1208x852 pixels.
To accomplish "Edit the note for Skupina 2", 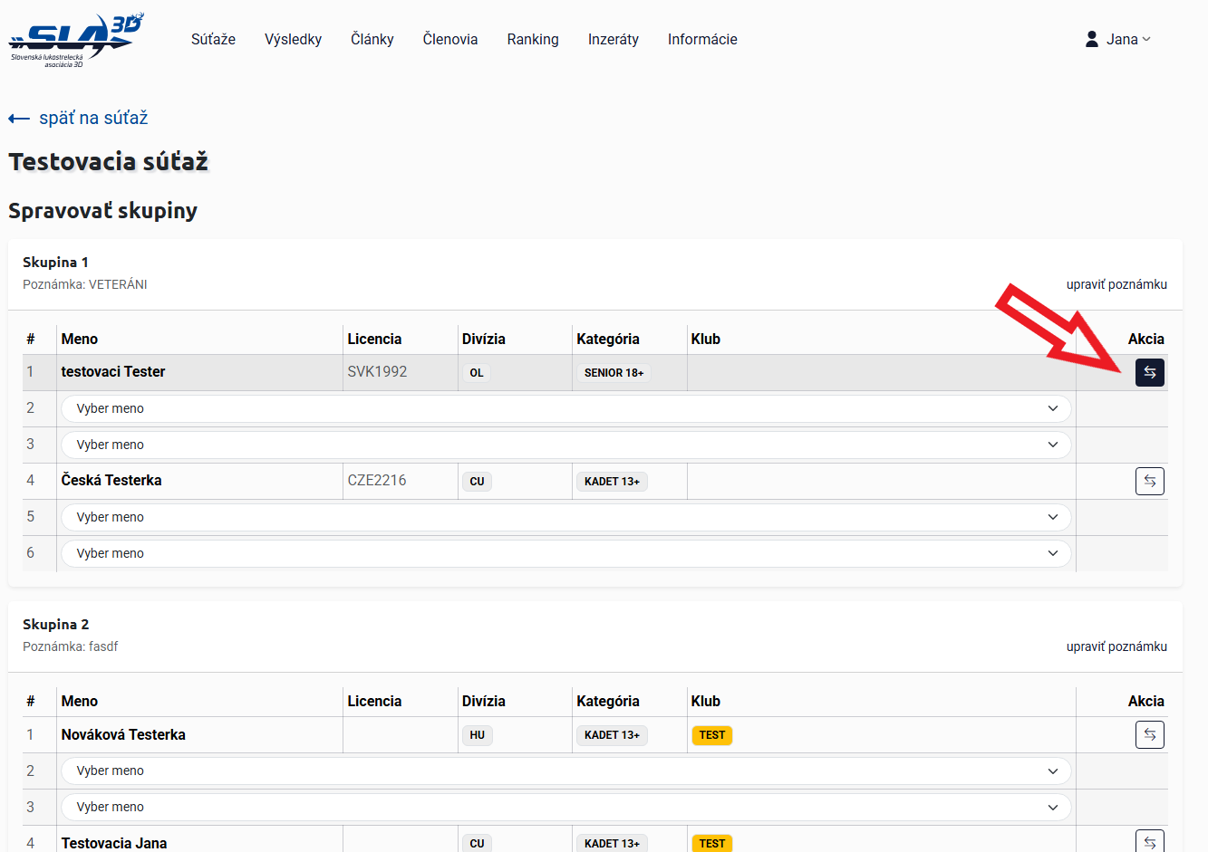I will (1116, 646).
